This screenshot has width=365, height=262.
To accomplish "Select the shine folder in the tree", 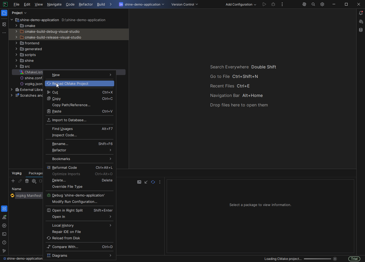I will [x=29, y=60].
